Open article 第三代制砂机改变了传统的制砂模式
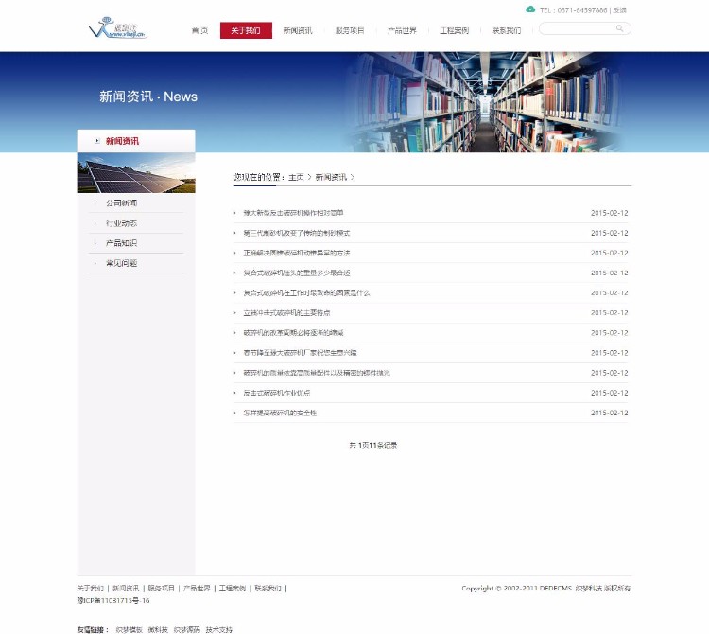 [297, 233]
